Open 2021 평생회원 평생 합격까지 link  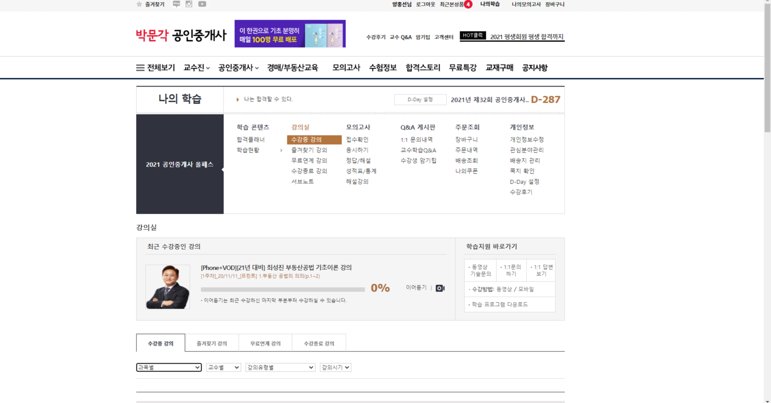[527, 37]
